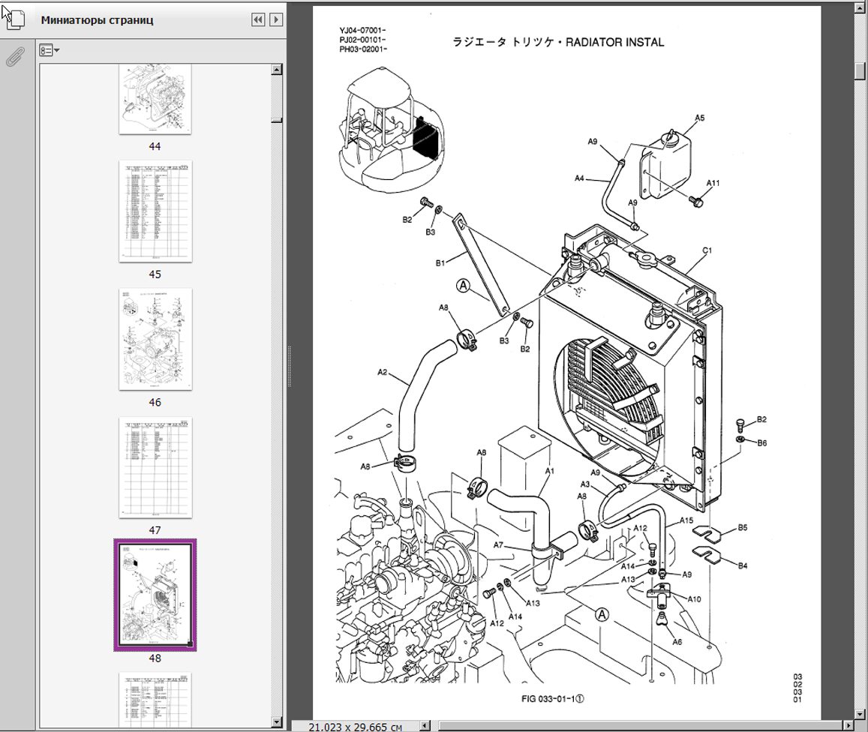The height and width of the screenshot is (732, 868).
Task: Click the single right-arrow button in panel header
Action: 276,20
